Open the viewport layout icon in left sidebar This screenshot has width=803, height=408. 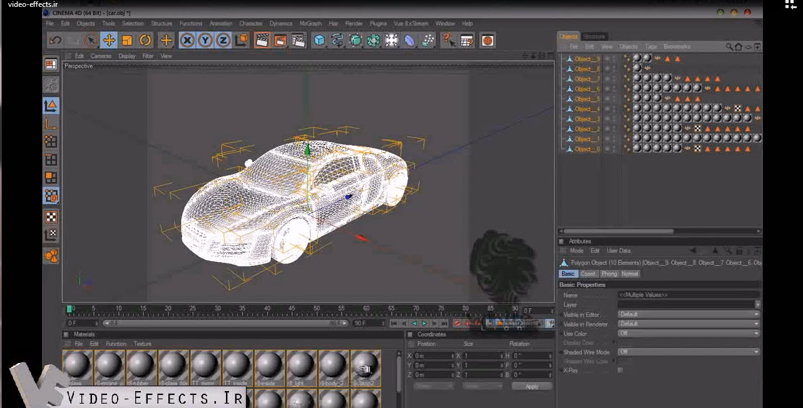point(51,64)
